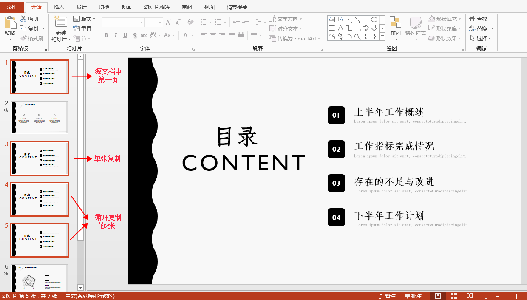Click the Cut (剪切) scissors icon
Screen dimensions: 527x300
[23, 19]
